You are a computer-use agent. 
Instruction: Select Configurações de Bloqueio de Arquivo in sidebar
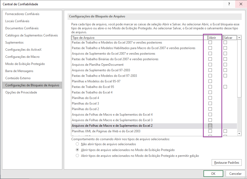pyautogui.click(x=32, y=85)
